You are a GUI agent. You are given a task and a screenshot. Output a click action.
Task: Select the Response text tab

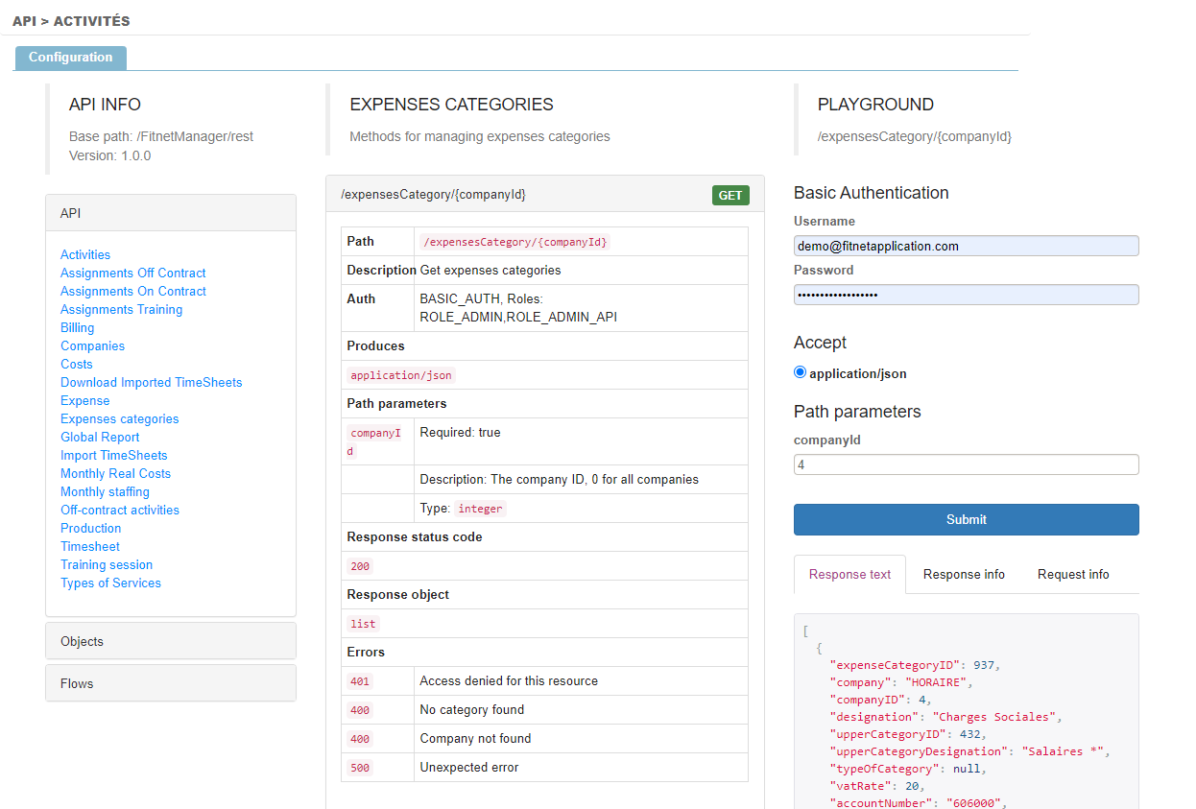pyautogui.click(x=849, y=574)
